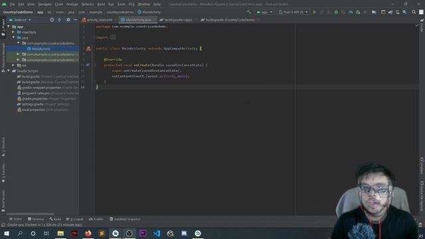Open the Navigate menu
Viewport: 425px width, 239px height.
44,4
